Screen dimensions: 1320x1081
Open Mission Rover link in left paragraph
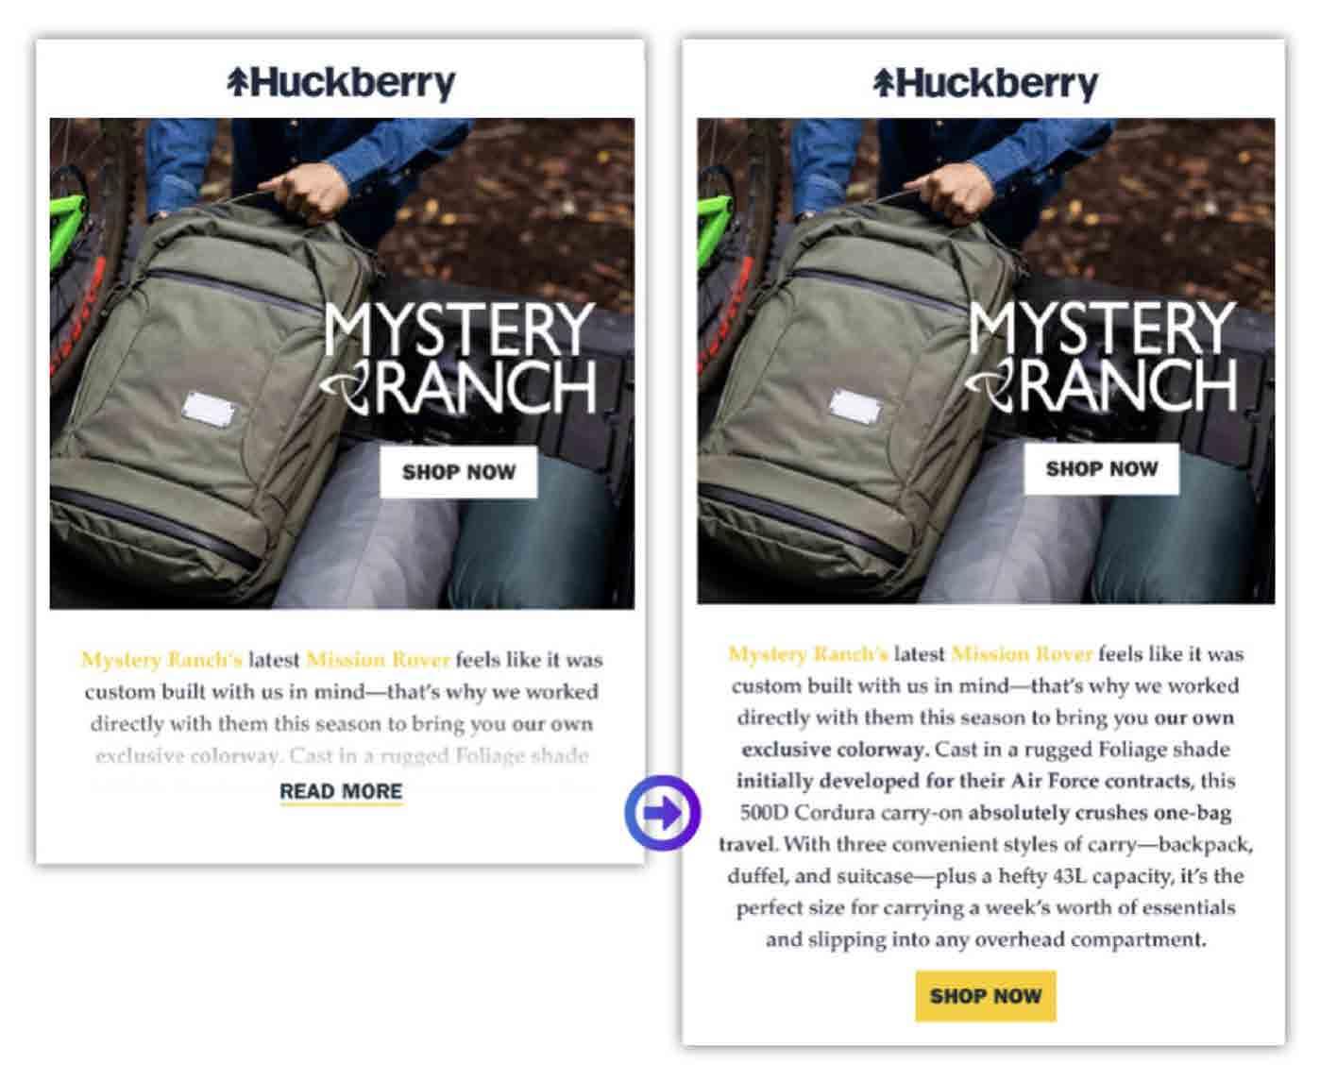[378, 659]
